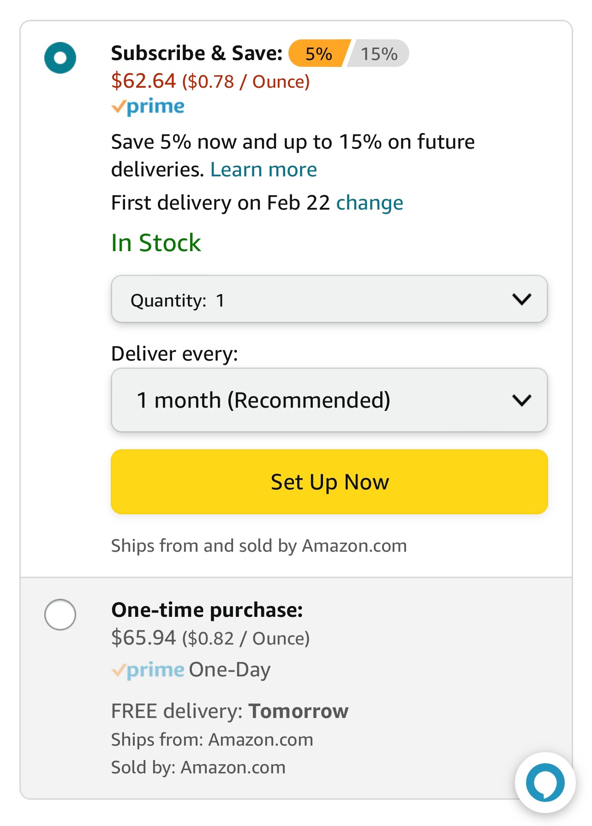Click the delivery frequency chevron arrow
Viewport: 592px width, 826px height.
[x=522, y=400]
